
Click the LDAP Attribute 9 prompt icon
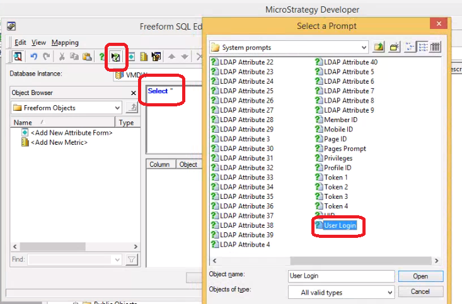pos(319,110)
